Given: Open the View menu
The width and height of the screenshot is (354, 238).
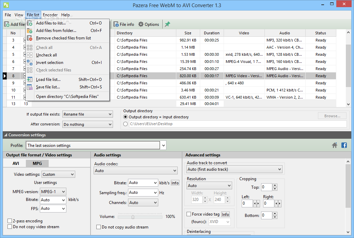Looking at the screenshot, I should coord(19,15).
